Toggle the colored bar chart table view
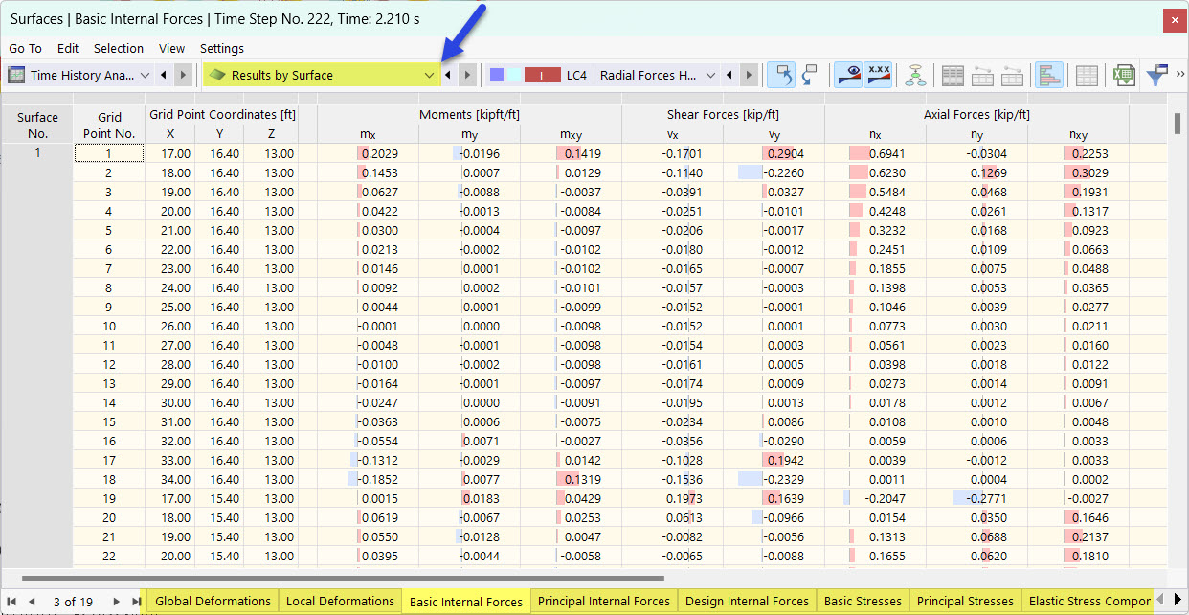Screen dimensions: 1189x615 coord(1049,74)
